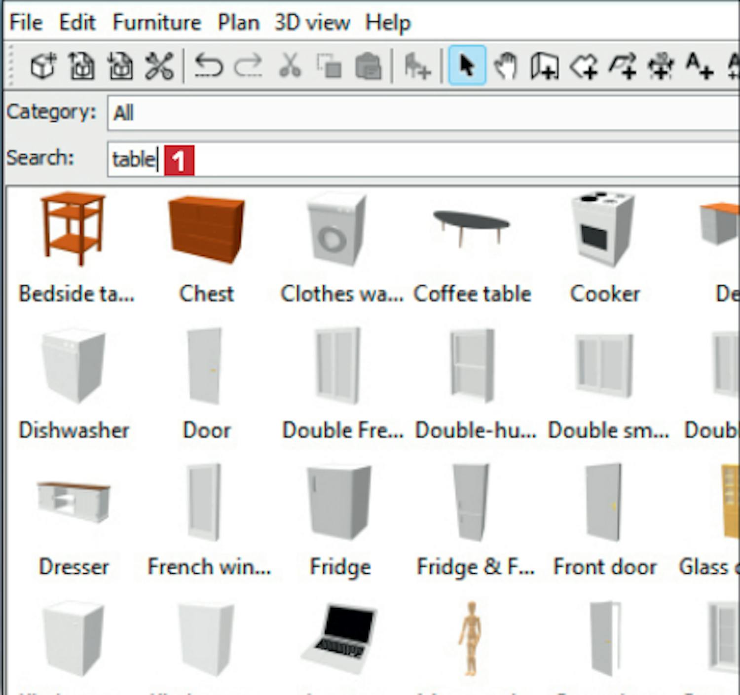This screenshot has height=695, width=740.
Task: Select the Add text tool
Action: click(700, 66)
